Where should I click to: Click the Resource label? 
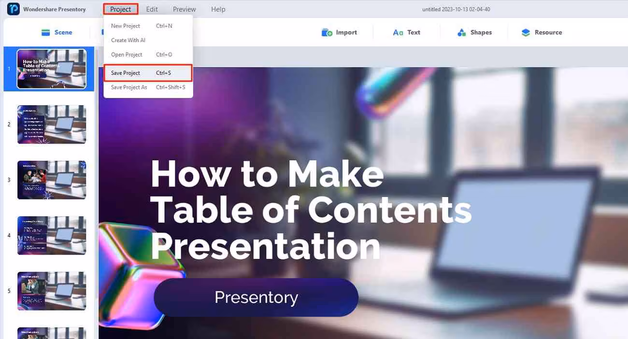(x=548, y=32)
